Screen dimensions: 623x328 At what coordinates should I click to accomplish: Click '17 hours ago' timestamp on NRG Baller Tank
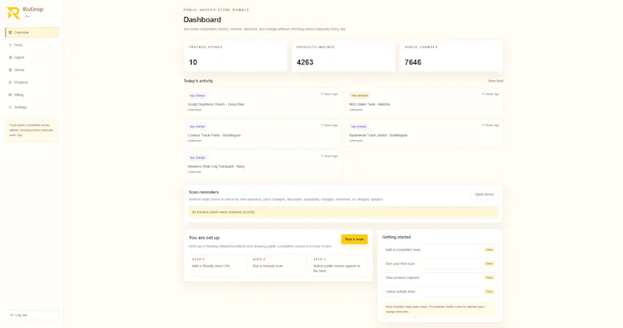coord(491,94)
